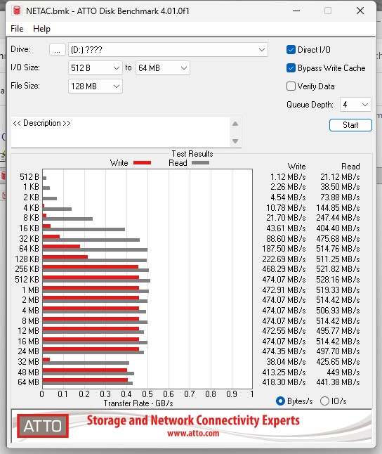Open the File Size dropdown
The image size is (382, 454).
[x=95, y=86]
